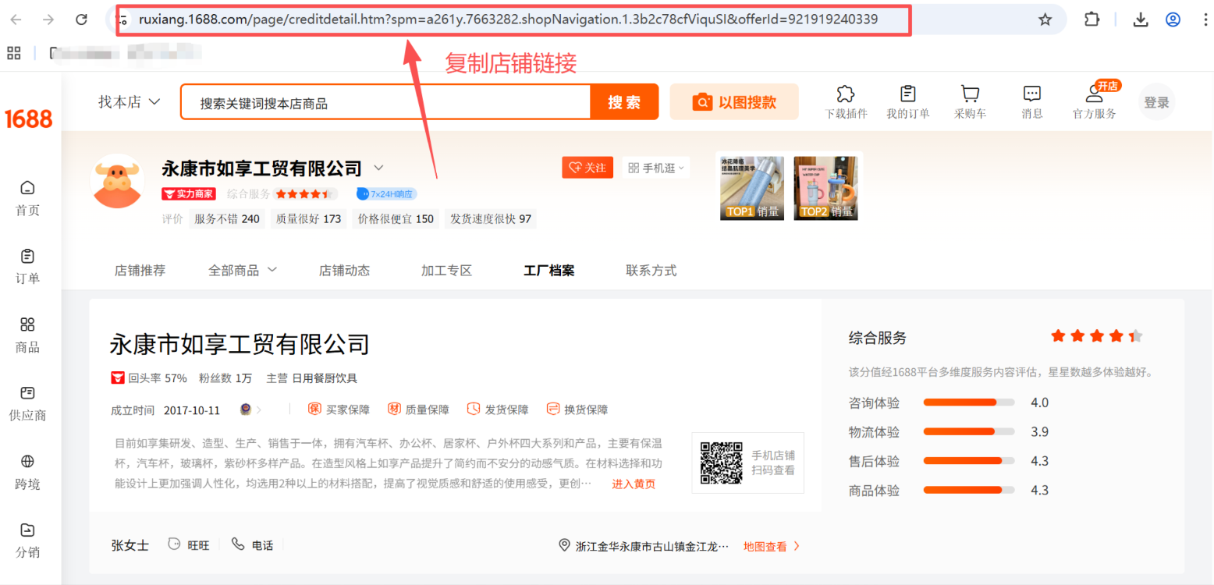Expand company name dropdown arrow in header

coord(379,168)
